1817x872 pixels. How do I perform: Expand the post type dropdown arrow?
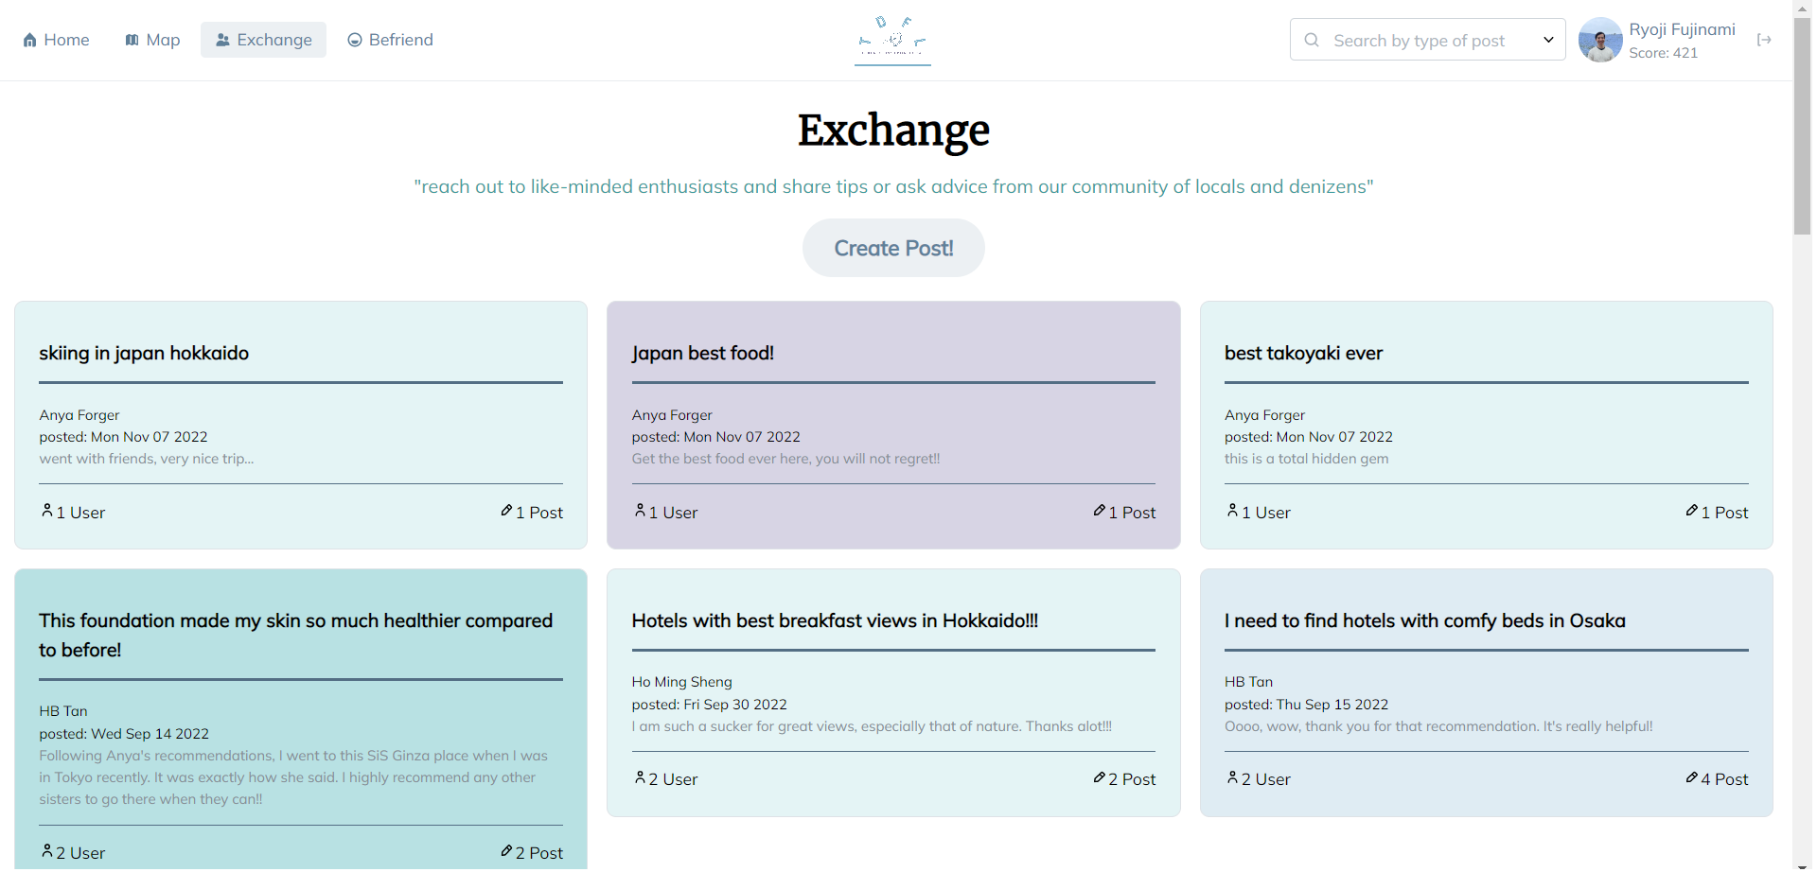[x=1548, y=41]
